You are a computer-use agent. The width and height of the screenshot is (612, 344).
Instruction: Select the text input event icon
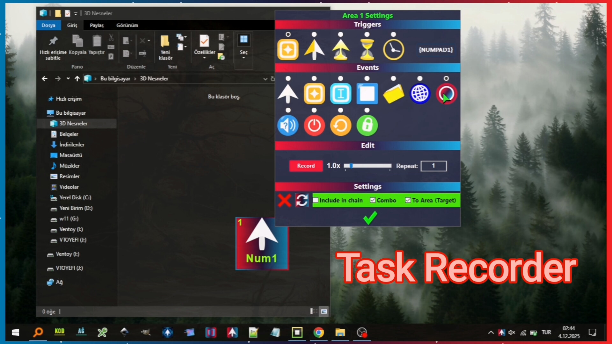pyautogui.click(x=341, y=93)
